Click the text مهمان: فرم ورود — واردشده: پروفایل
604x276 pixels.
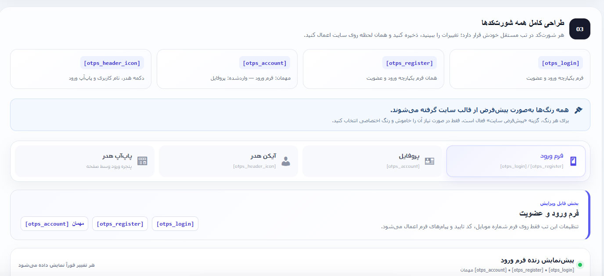(x=250, y=78)
